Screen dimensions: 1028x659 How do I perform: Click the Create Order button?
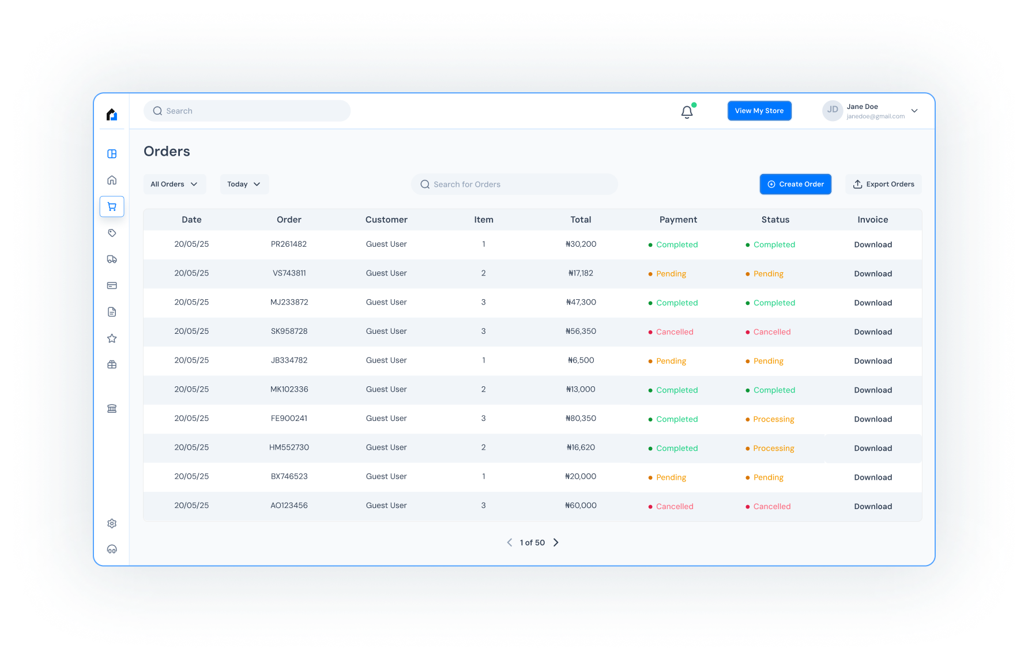(x=795, y=184)
